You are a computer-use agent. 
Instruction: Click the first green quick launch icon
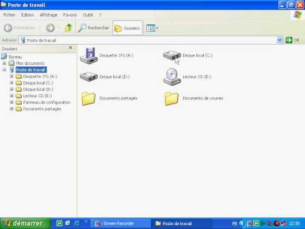pyautogui.click(x=59, y=223)
